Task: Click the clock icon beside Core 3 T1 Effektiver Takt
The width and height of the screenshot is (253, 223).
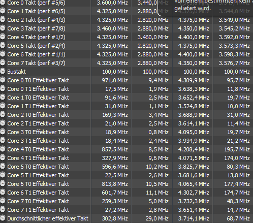Action: [x=3, y=141]
